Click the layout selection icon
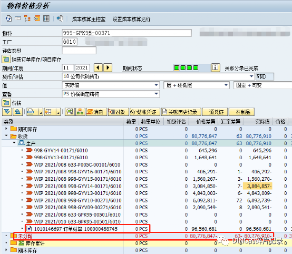Image resolution: width=292 pixels, height=254 pixels. tap(48, 112)
